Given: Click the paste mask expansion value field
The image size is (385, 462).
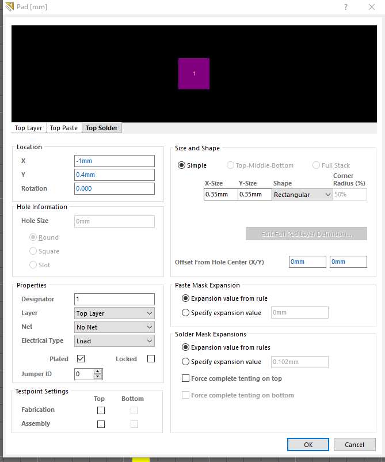Looking at the screenshot, I should 300,313.
